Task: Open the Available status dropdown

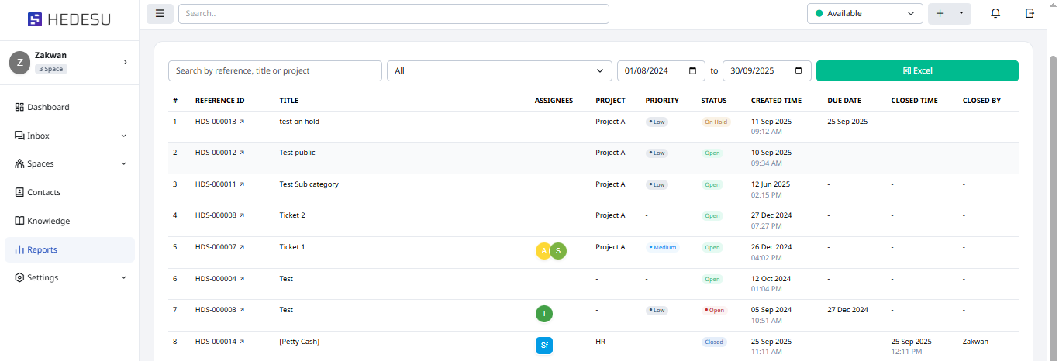Action: (864, 14)
